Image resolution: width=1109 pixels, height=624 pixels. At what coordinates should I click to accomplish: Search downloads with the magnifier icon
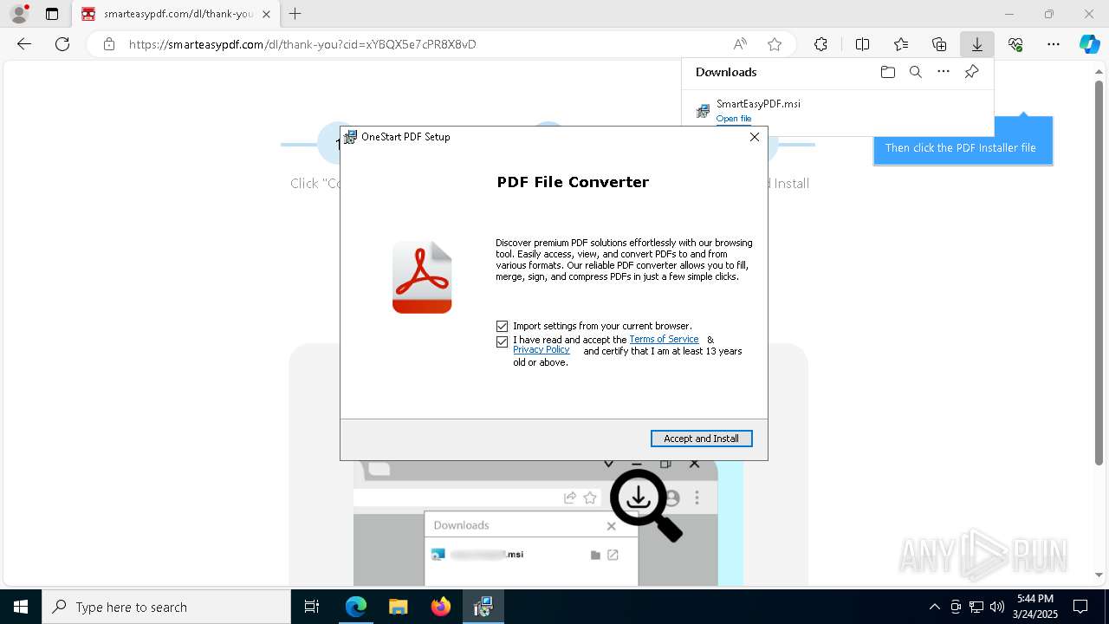pyautogui.click(x=915, y=72)
